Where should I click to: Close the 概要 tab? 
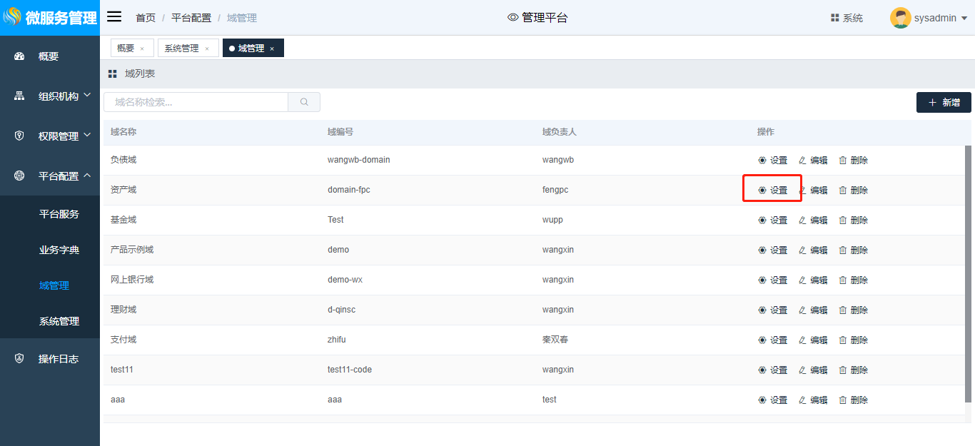pos(142,49)
